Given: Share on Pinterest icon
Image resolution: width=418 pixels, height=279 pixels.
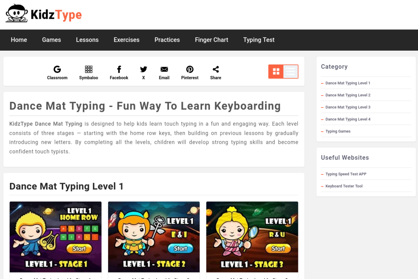Looking at the screenshot, I should (190, 69).
